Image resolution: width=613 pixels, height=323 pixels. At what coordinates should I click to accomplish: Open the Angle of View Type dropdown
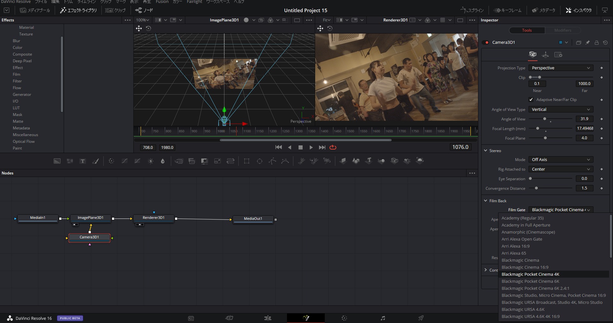tap(560, 109)
